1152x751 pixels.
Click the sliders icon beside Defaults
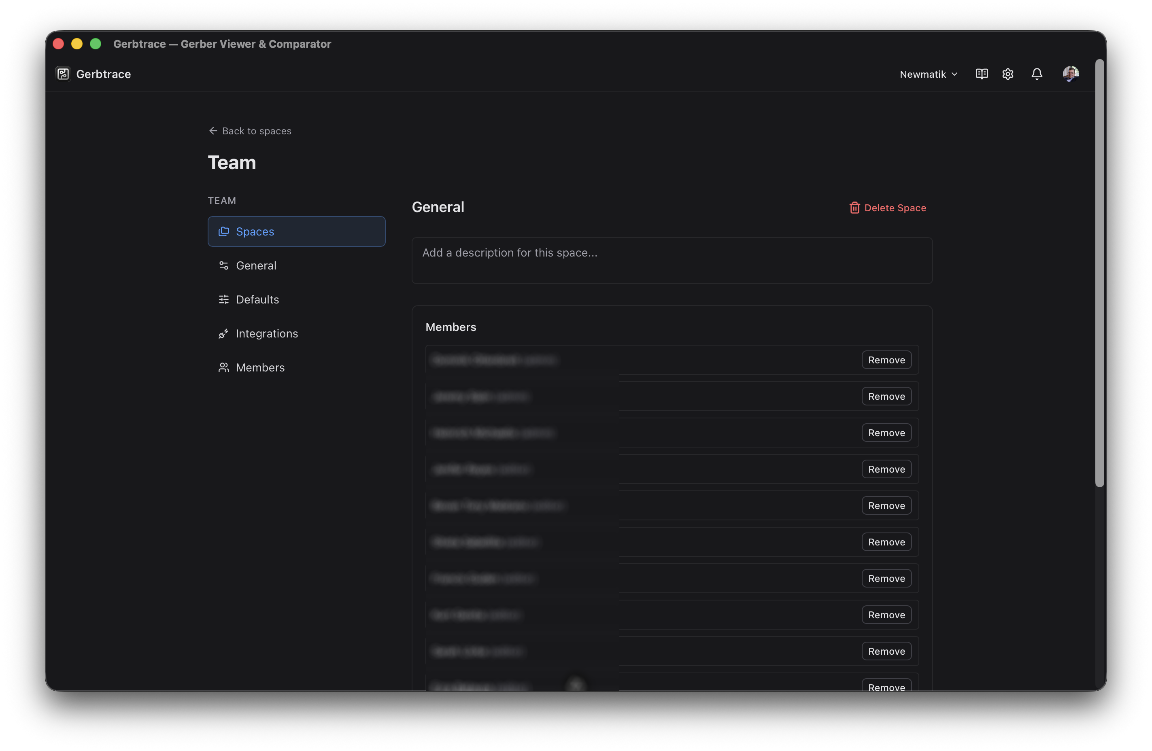tap(223, 299)
